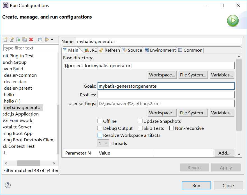Select OSGi Framework type

[x=18, y=121]
